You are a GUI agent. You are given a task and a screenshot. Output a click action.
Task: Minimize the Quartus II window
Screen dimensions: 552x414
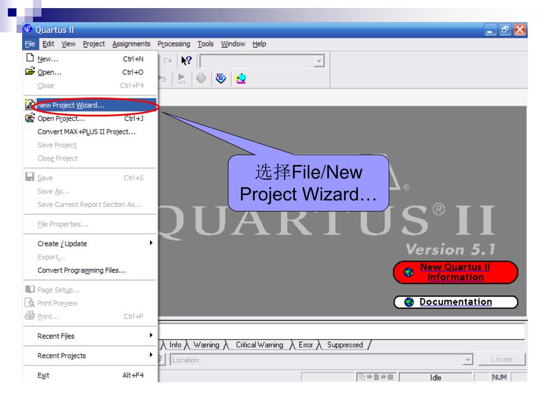coord(490,30)
